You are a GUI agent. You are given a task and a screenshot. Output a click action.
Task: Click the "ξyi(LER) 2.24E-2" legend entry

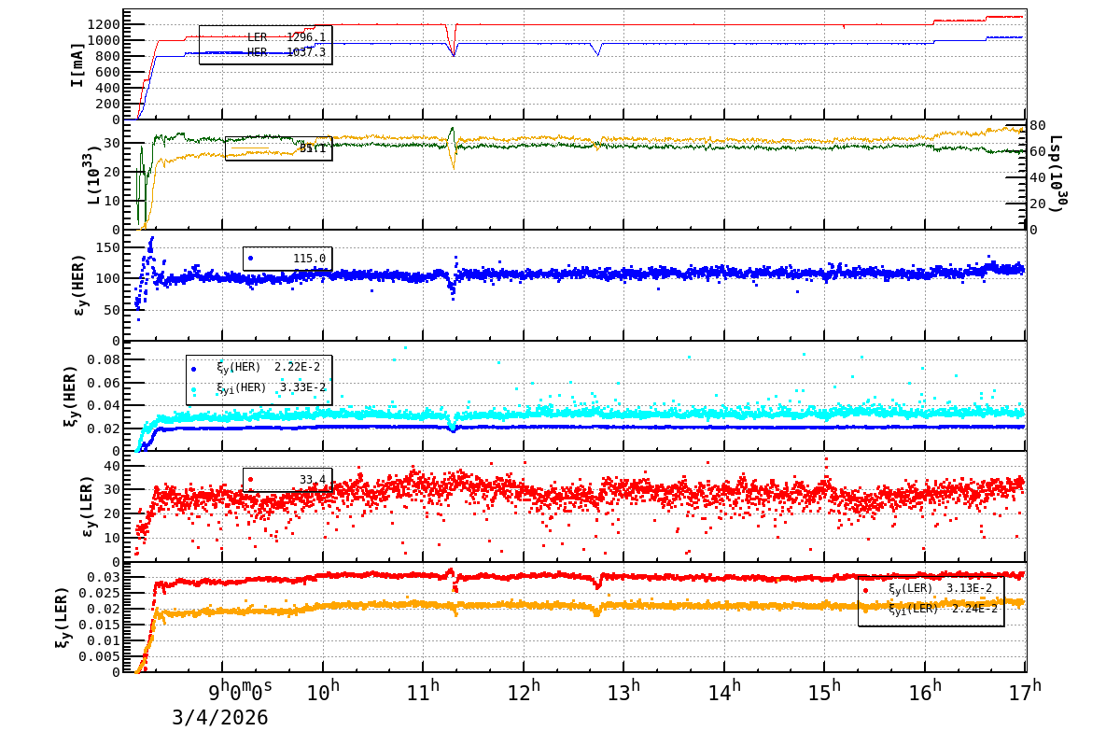943,609
